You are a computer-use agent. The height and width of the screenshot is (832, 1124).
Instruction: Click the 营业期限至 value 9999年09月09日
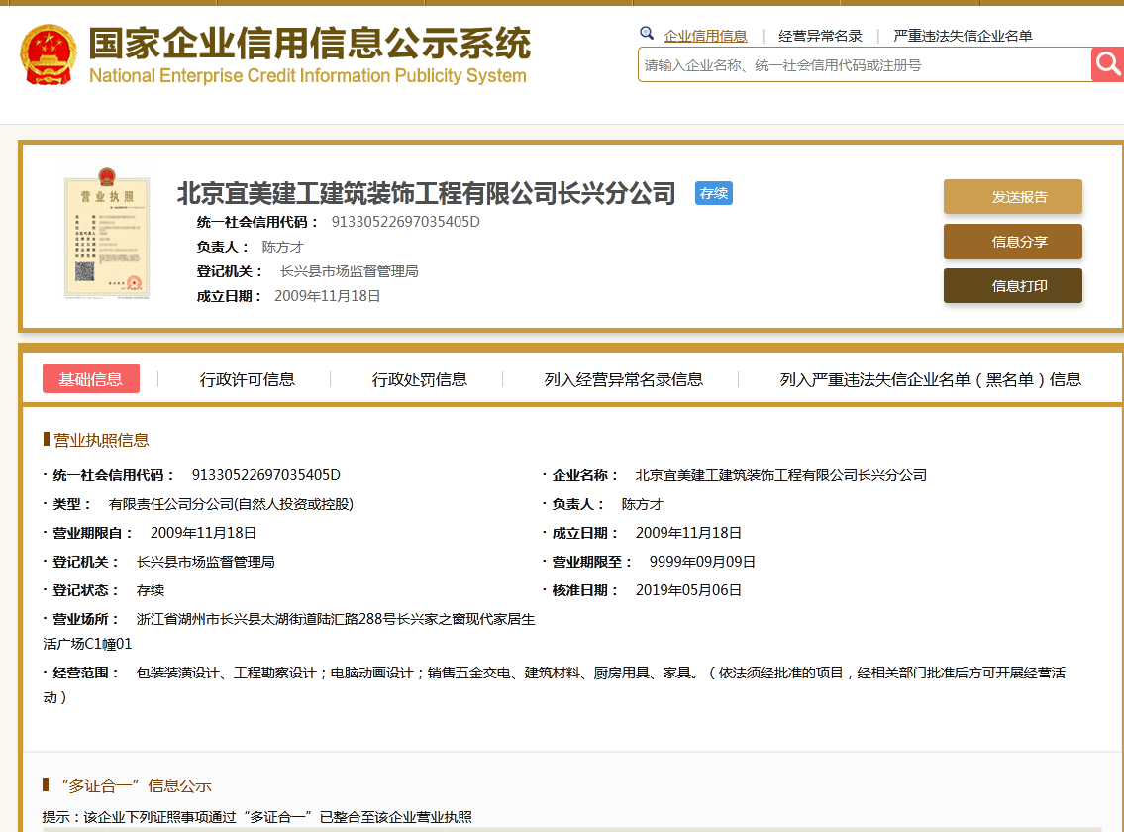click(x=702, y=562)
